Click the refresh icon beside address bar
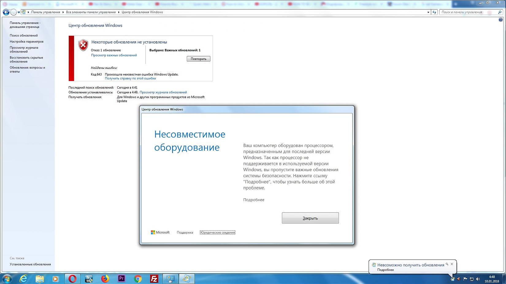Image resolution: width=506 pixels, height=284 pixels. coord(434,12)
